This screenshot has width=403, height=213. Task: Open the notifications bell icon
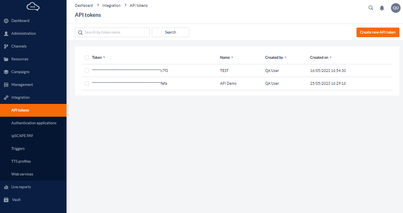382,8
